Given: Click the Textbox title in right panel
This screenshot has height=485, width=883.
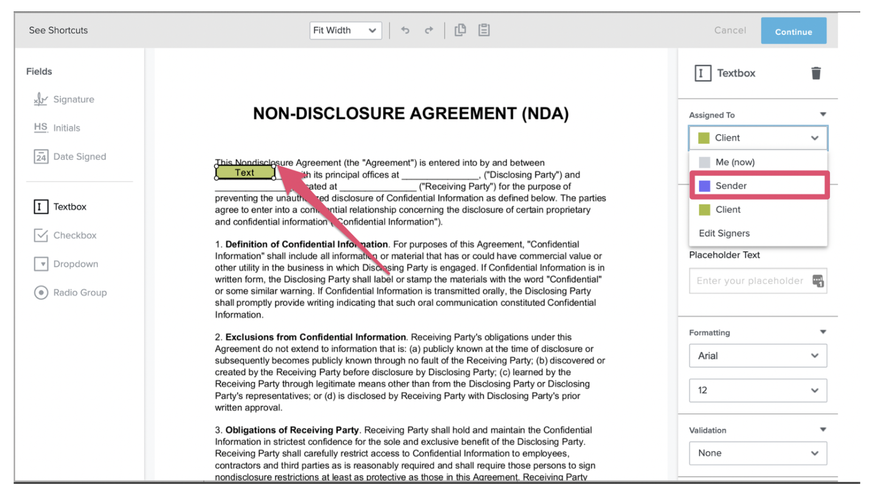Looking at the screenshot, I should point(736,73).
